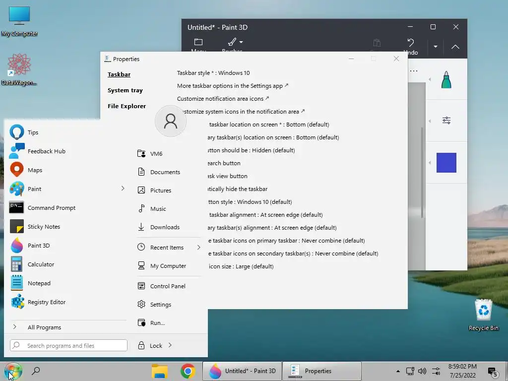The height and width of the screenshot is (381, 508).
Task: Focus the Search programs and files box
Action: point(68,345)
